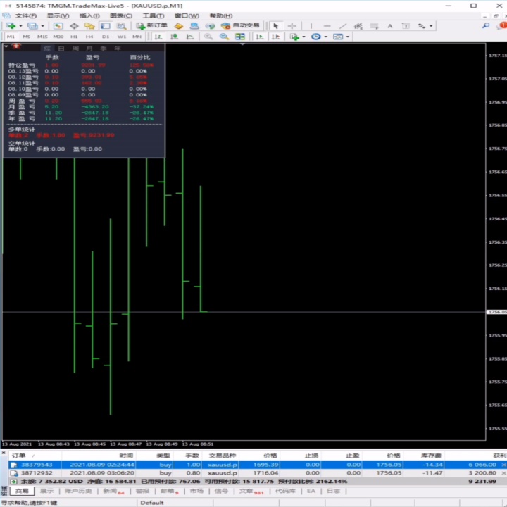Click the 1756.05 current price marker
Image resolution: width=507 pixels, height=507 pixels.
coord(496,312)
